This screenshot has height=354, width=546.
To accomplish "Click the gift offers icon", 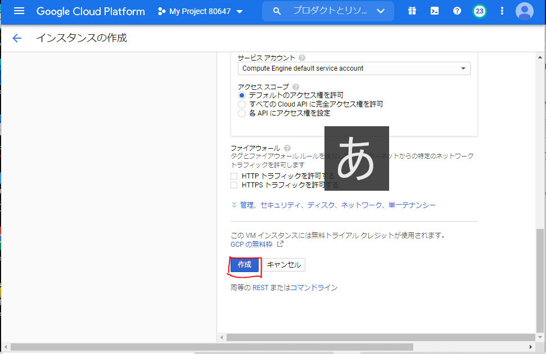I will [412, 11].
